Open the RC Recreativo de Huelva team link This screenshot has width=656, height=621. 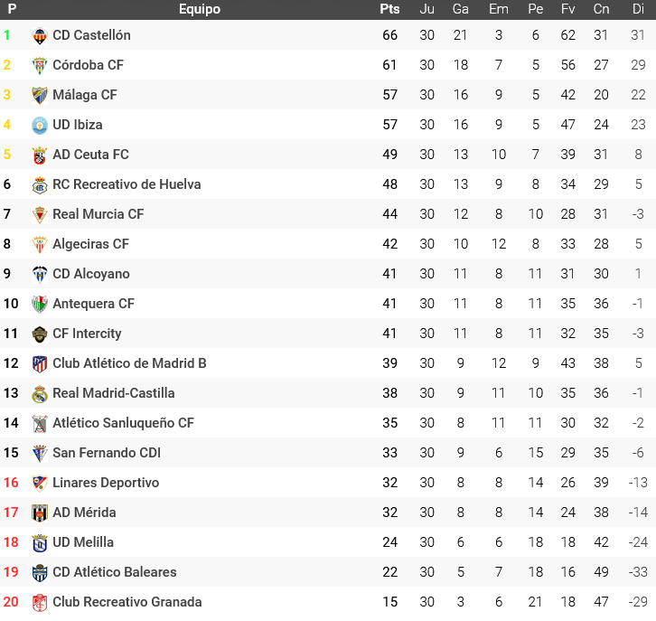point(127,184)
